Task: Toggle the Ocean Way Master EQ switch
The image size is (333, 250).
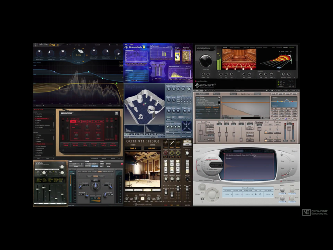Action: point(143,199)
